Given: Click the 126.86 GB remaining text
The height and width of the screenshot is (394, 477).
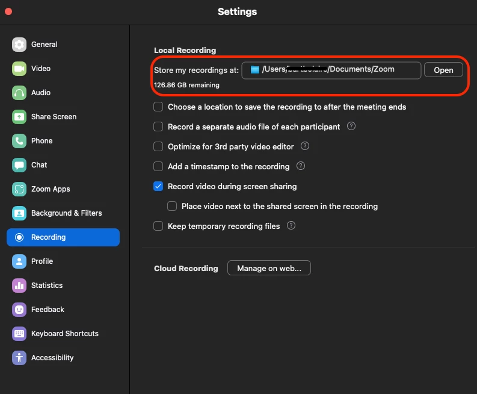Looking at the screenshot, I should point(186,85).
